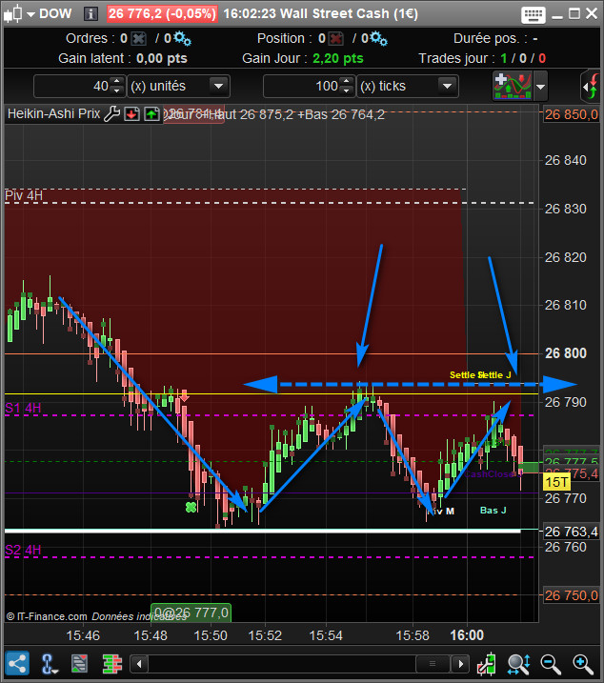
Task: Decrease the 100 ticks with down stepper
Action: 347,90
